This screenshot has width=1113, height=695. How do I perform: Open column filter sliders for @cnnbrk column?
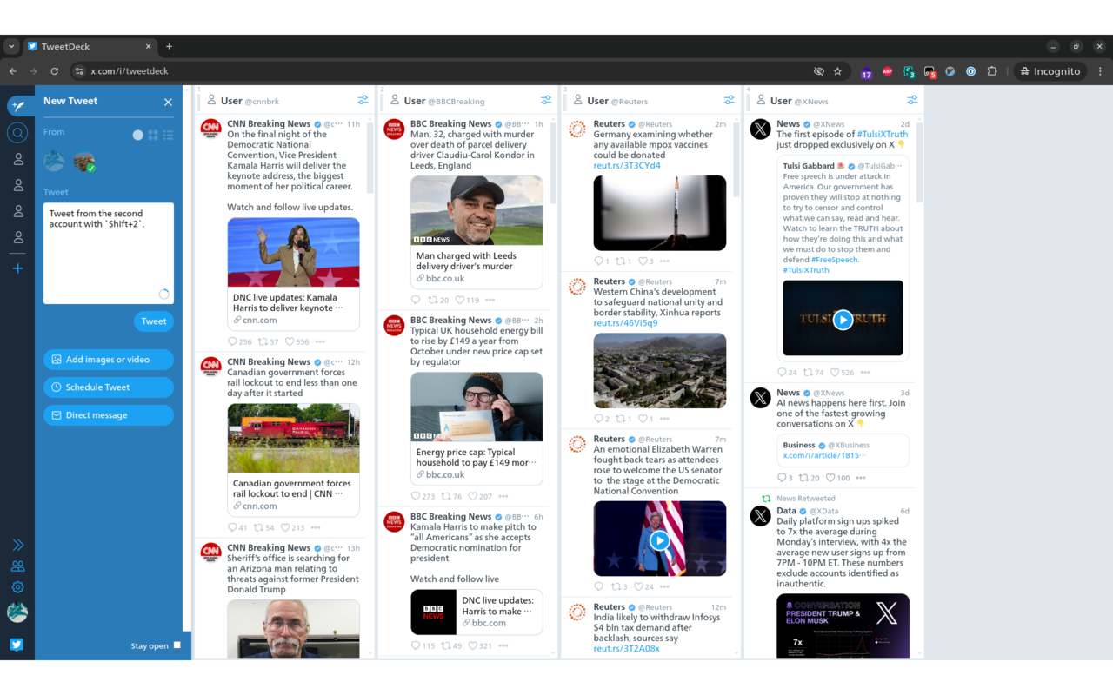[363, 99]
